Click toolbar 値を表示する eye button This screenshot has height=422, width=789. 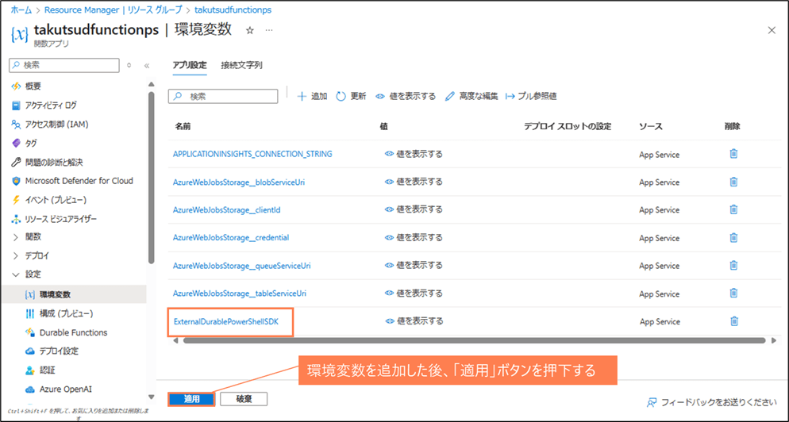click(406, 96)
